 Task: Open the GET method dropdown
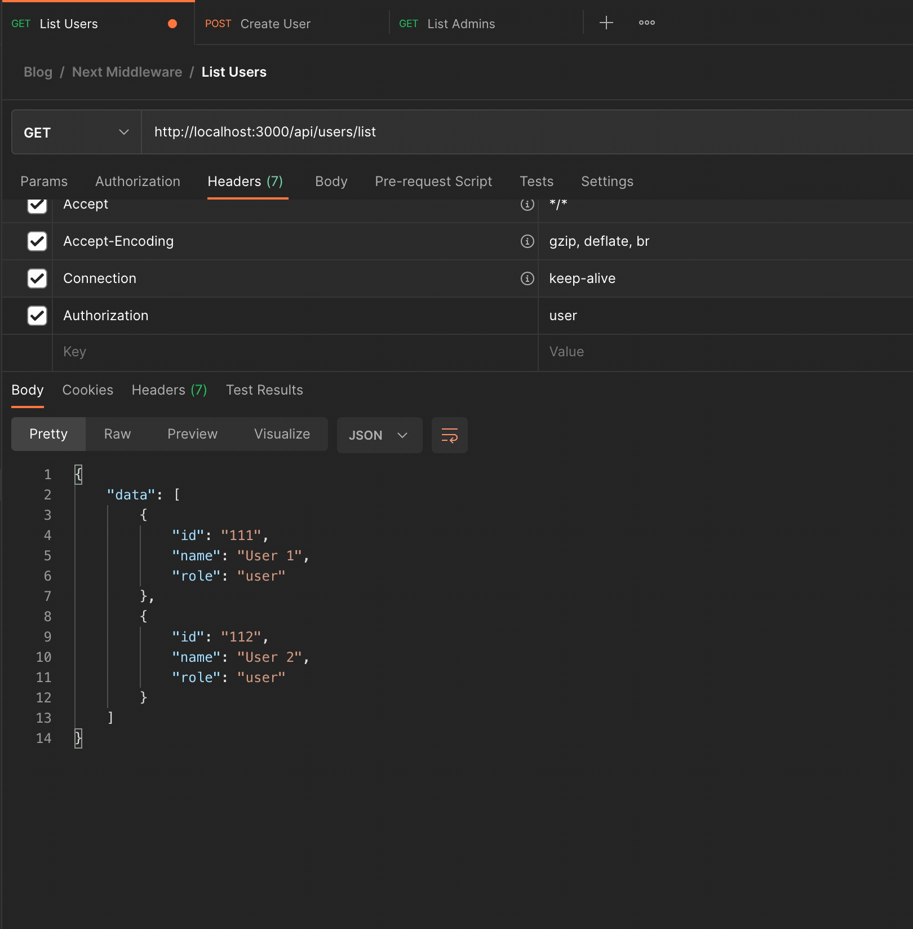click(x=76, y=132)
